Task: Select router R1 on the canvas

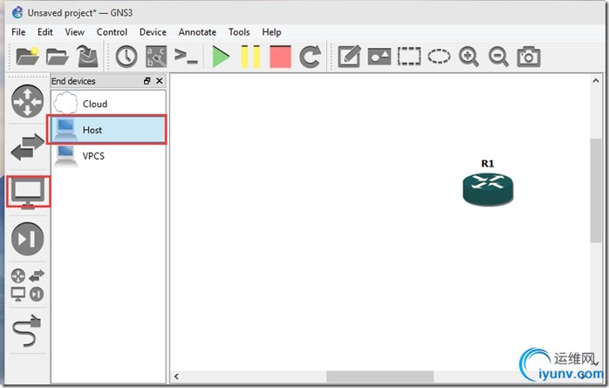Action: coord(488,188)
